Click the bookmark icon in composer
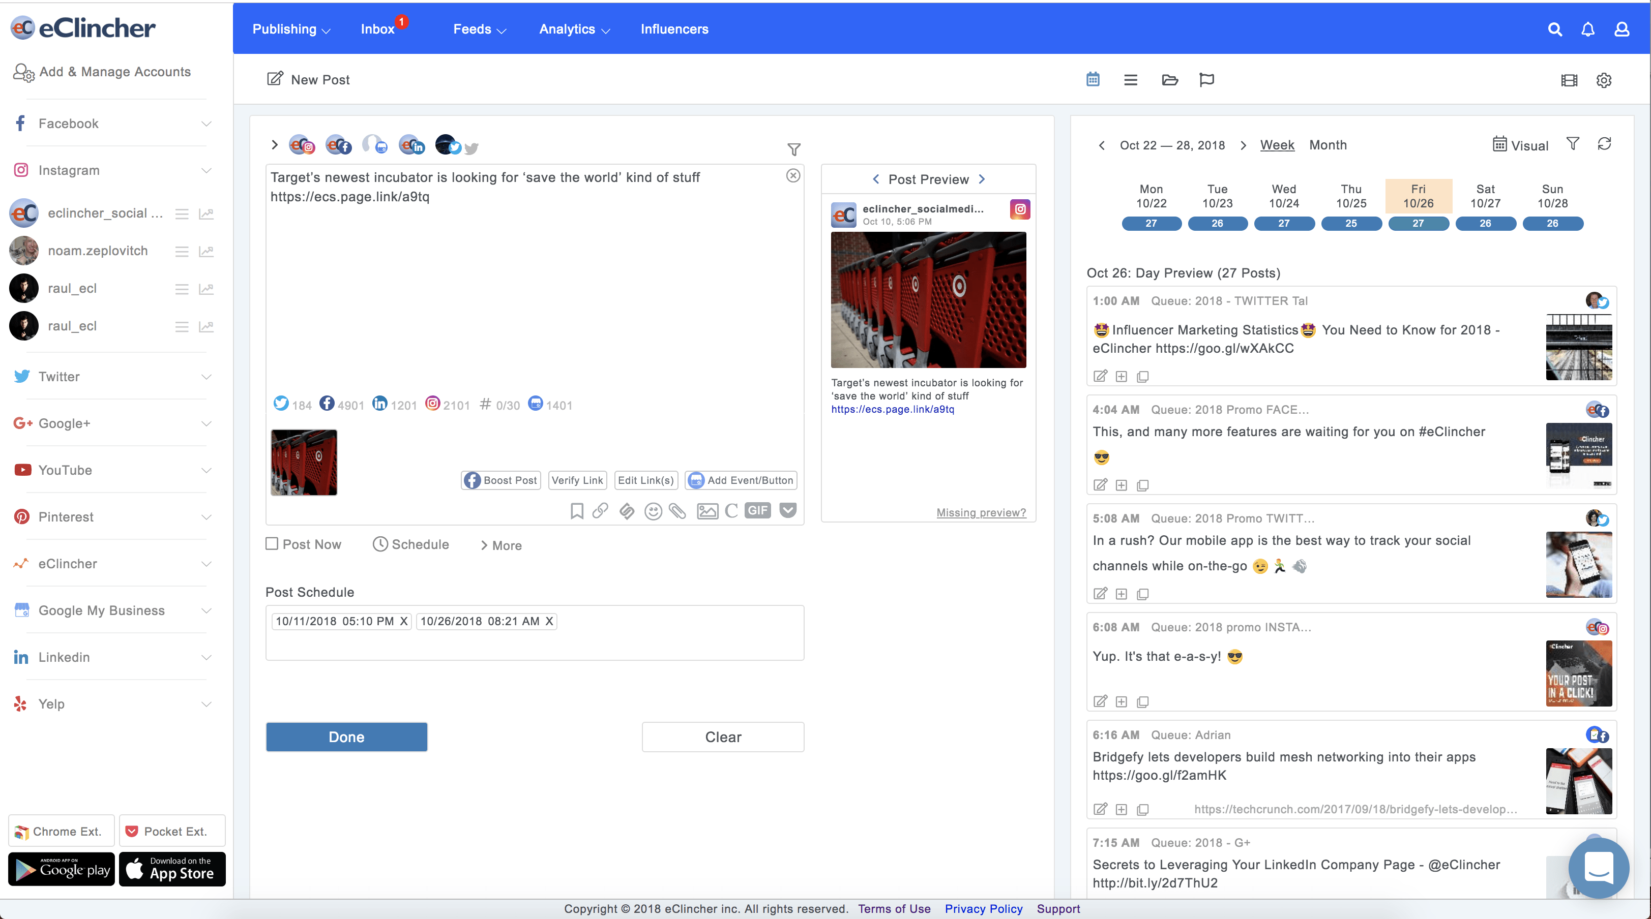Viewport: 1651px width, 919px height. [576, 511]
